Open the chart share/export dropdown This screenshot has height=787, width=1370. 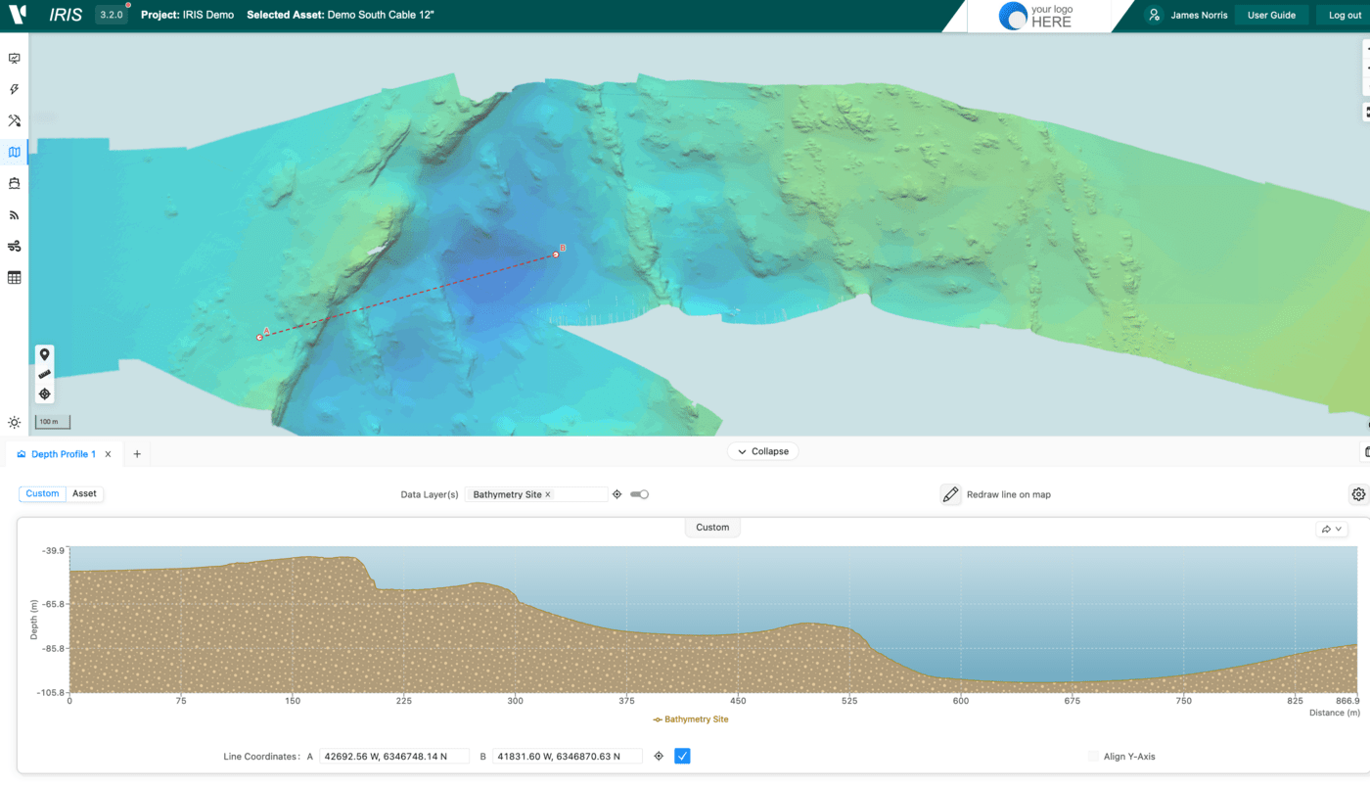(x=1332, y=529)
